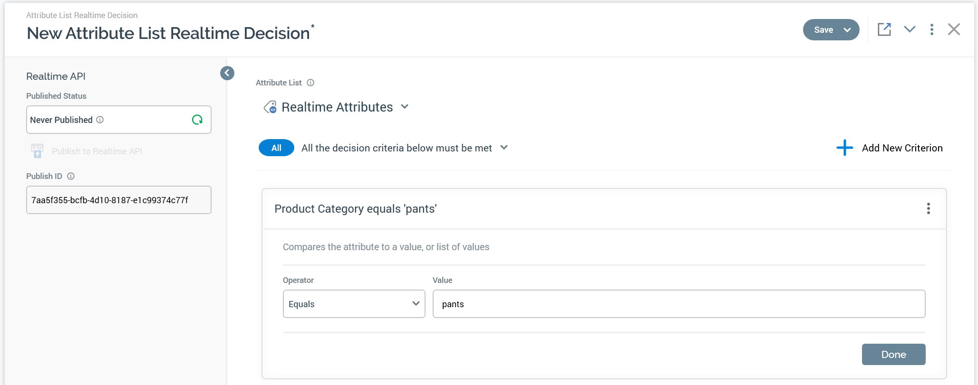Open the header three-dot more options menu

(x=931, y=29)
